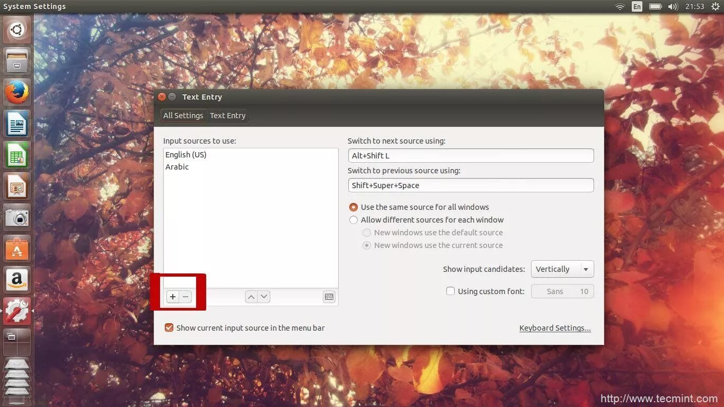
Task: Open battery indicator menu
Action: click(x=656, y=6)
